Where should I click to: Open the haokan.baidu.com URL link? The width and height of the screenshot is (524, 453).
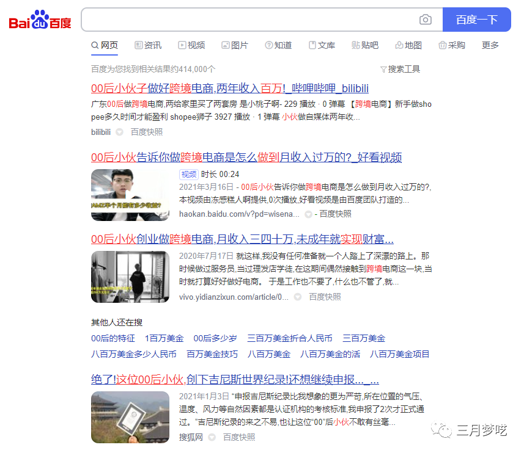239,214
